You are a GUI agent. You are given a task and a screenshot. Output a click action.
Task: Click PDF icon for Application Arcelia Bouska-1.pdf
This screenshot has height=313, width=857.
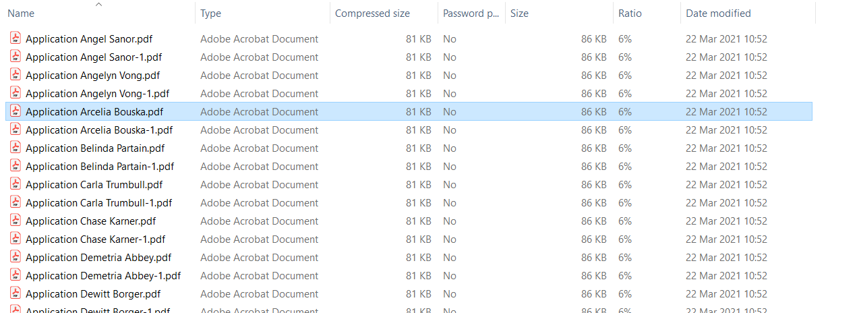pos(15,130)
